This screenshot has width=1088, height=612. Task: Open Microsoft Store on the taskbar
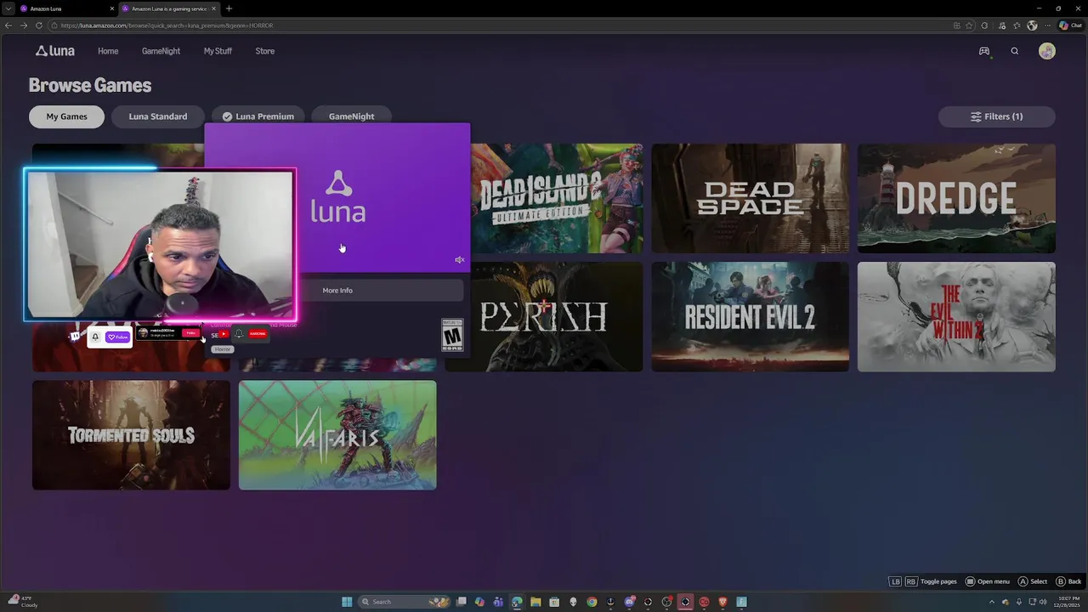(554, 602)
